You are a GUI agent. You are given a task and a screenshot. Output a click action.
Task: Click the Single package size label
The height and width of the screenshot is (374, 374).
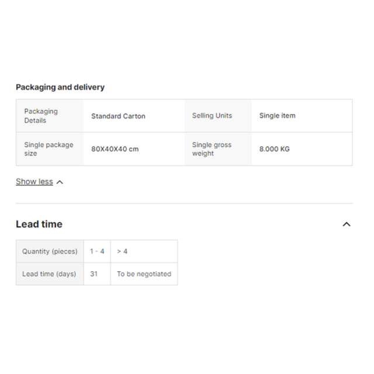pos(49,149)
